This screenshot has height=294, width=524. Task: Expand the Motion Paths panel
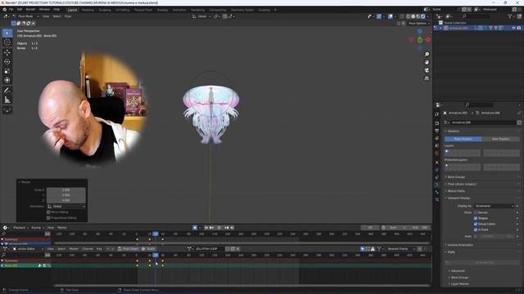456,191
